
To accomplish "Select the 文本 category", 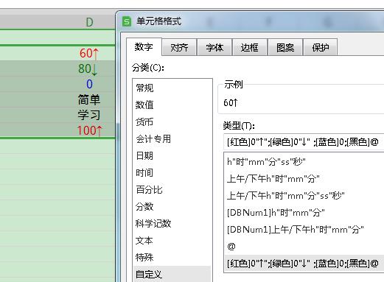I will [172, 241].
